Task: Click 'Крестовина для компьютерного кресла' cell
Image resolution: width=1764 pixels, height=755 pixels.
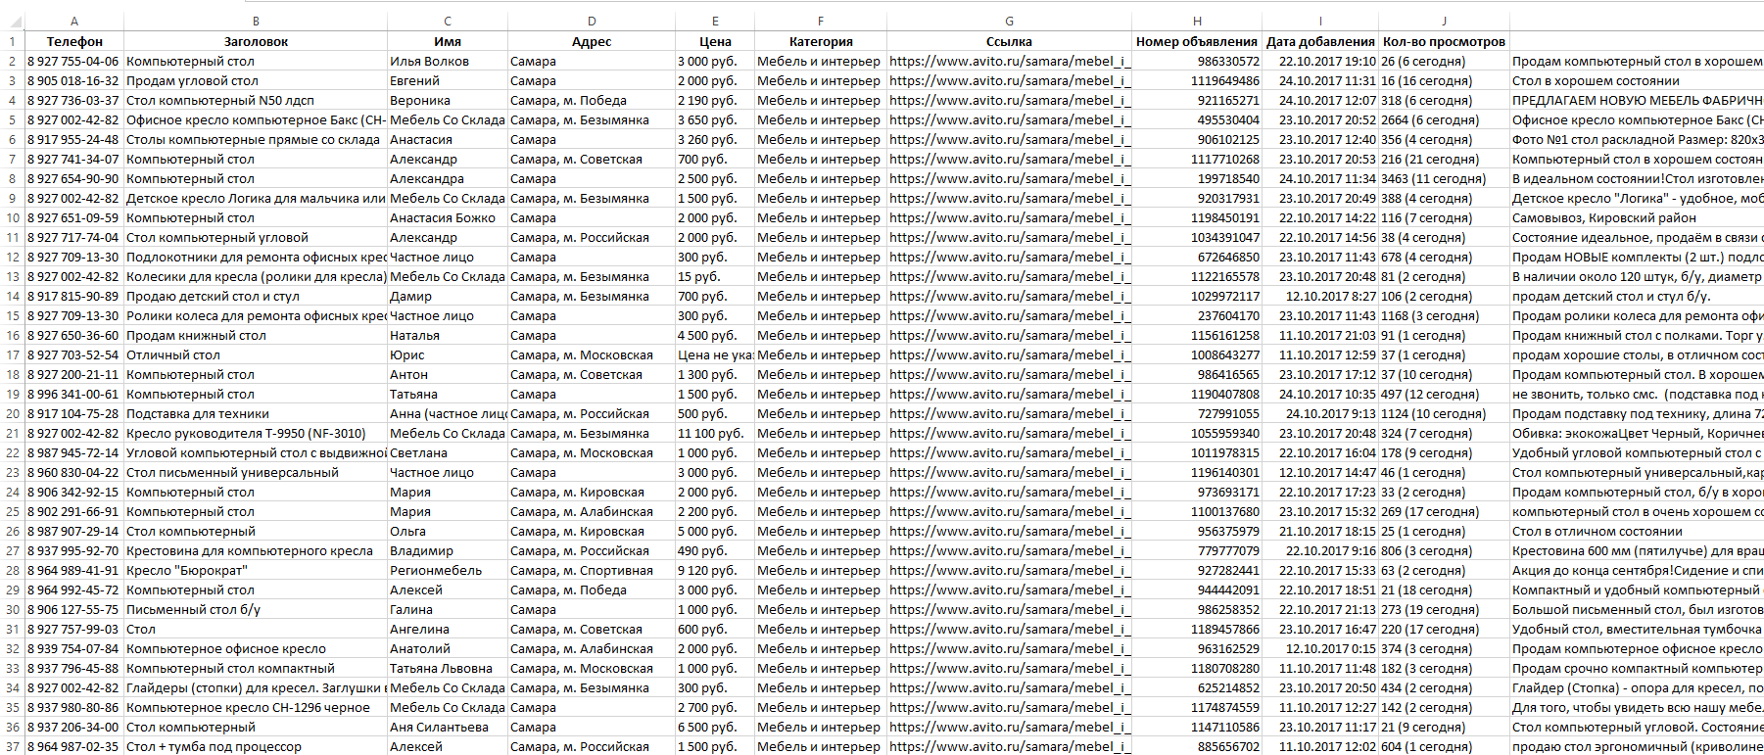Action: (x=256, y=550)
